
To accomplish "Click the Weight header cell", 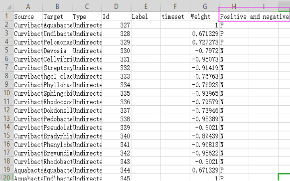I will pyautogui.click(x=205, y=16).
